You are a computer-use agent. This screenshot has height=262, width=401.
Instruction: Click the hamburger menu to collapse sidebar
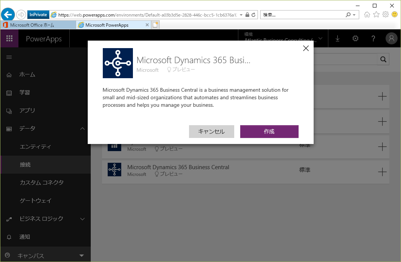tap(9, 57)
